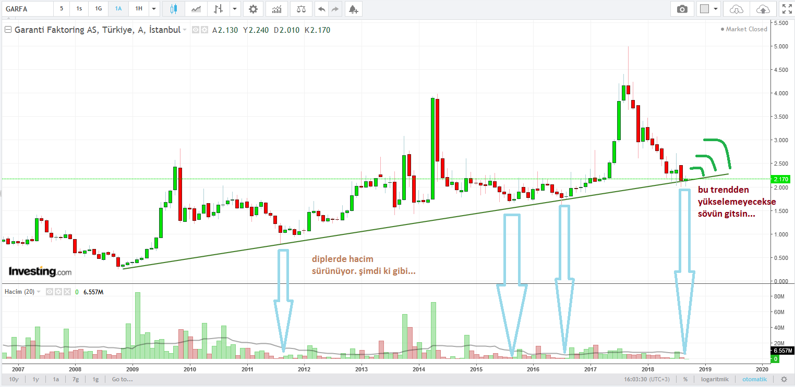This screenshot has height=387, width=795.
Task: Set range to 1y
Action: click(x=36, y=379)
